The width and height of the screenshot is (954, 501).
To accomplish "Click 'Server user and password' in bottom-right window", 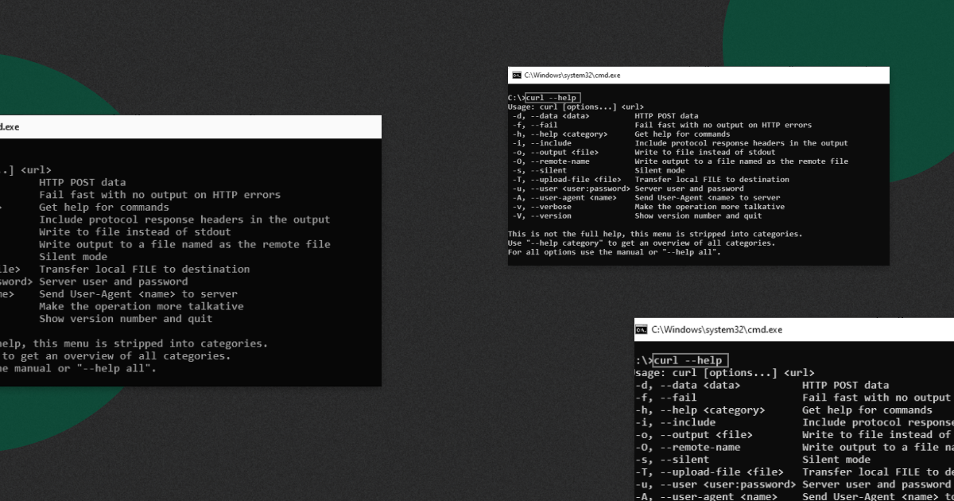I will [877, 484].
